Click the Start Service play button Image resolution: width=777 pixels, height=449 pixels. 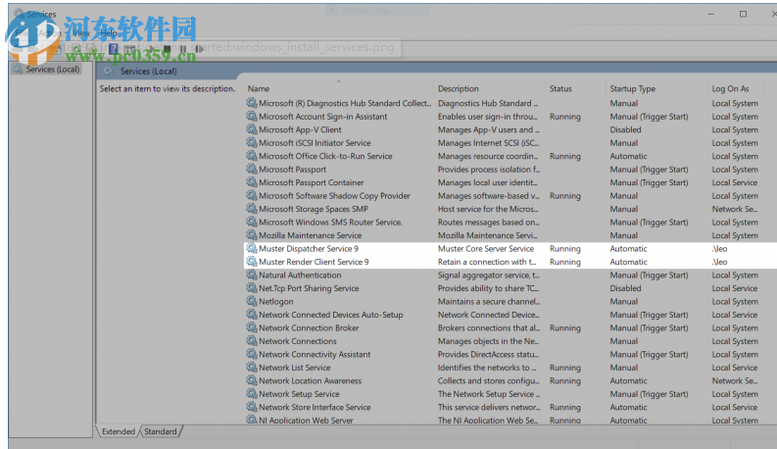click(x=153, y=49)
